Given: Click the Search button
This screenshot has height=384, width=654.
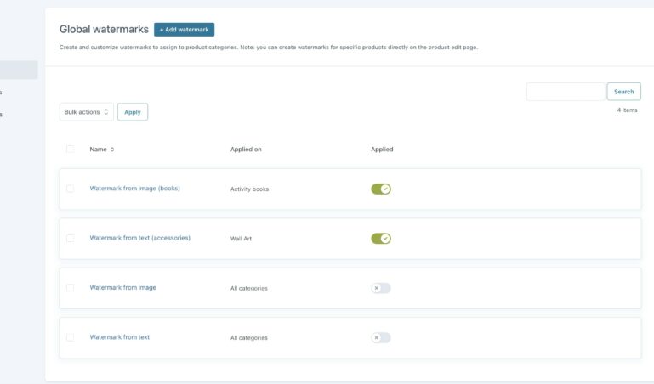Looking at the screenshot, I should [623, 92].
